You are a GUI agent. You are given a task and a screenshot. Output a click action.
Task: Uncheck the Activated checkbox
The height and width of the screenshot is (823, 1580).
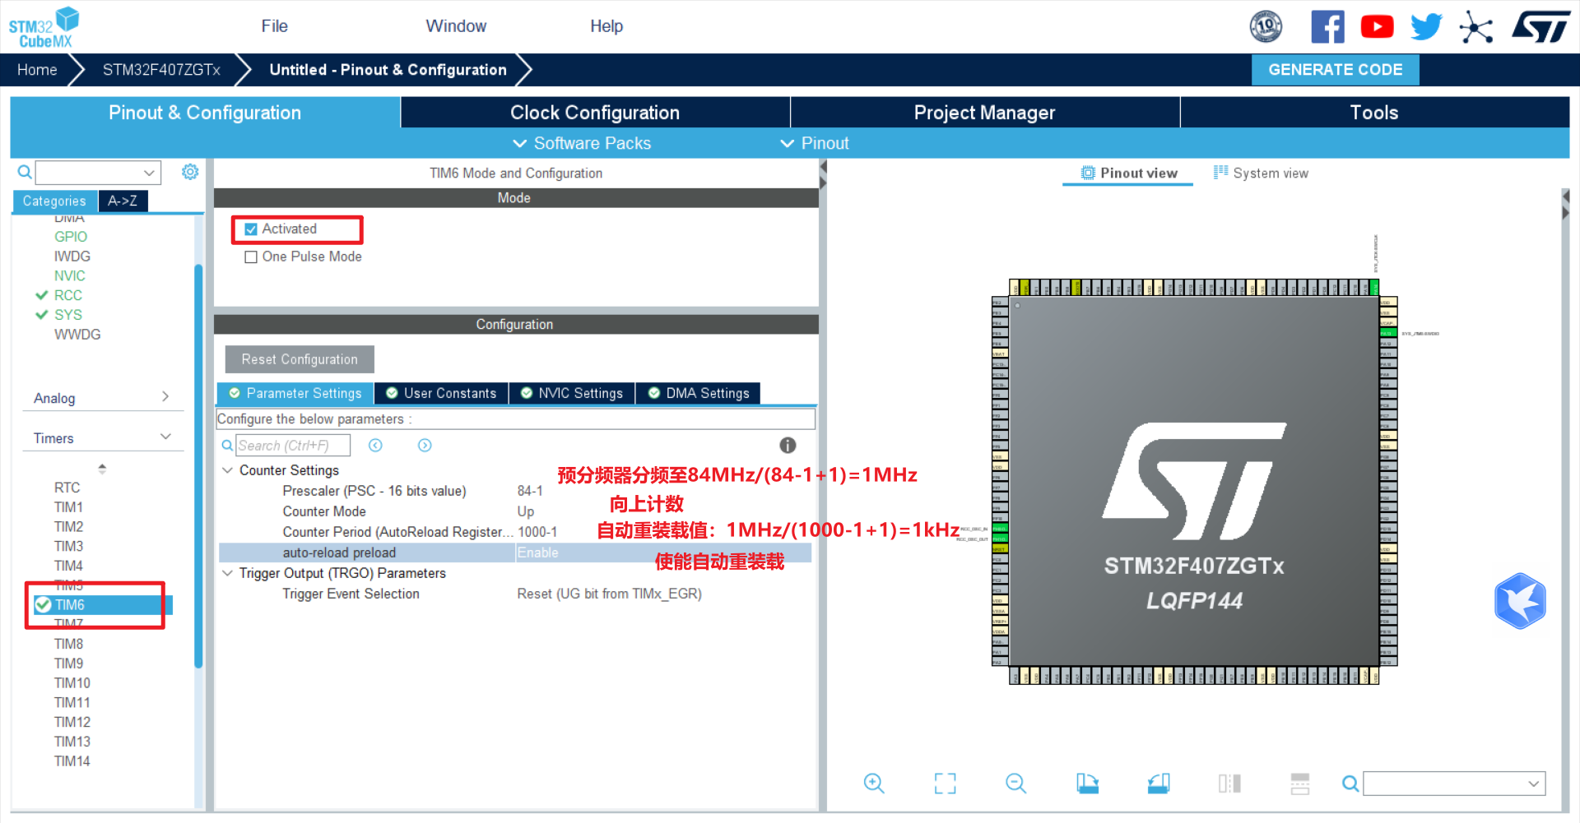click(x=251, y=229)
